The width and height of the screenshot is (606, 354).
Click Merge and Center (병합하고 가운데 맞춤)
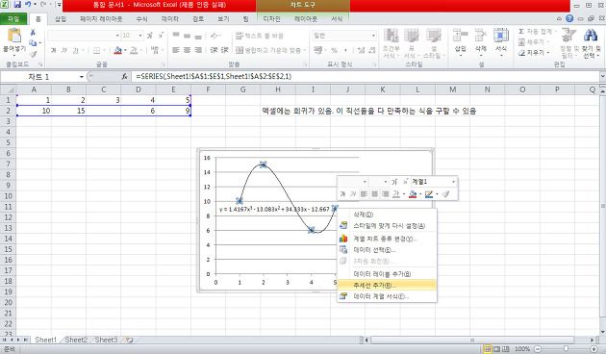click(270, 50)
